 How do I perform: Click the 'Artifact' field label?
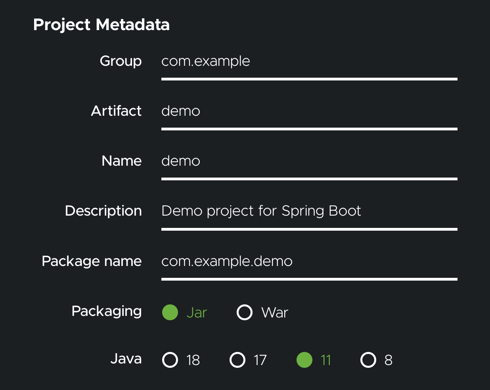tap(116, 111)
